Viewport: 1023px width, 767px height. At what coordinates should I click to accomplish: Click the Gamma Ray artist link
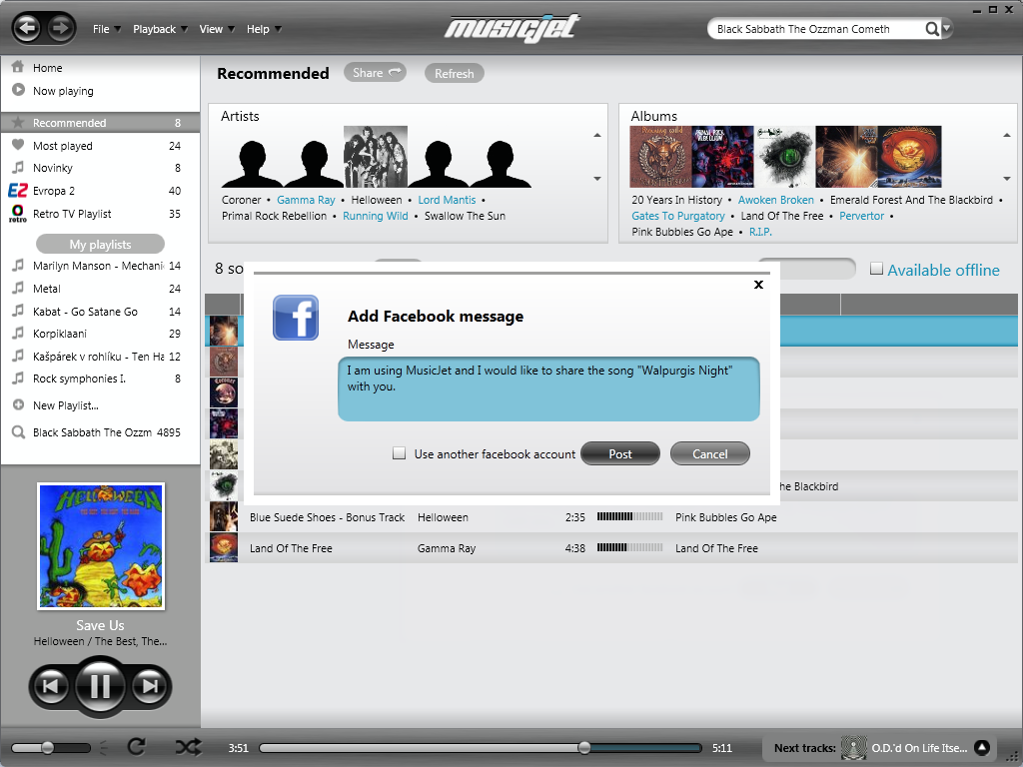coord(306,200)
